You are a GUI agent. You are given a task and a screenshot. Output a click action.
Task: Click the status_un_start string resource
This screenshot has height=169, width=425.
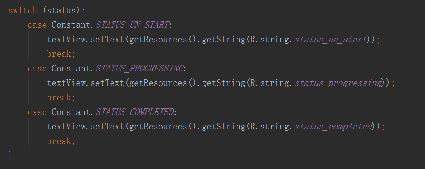coord(331,40)
